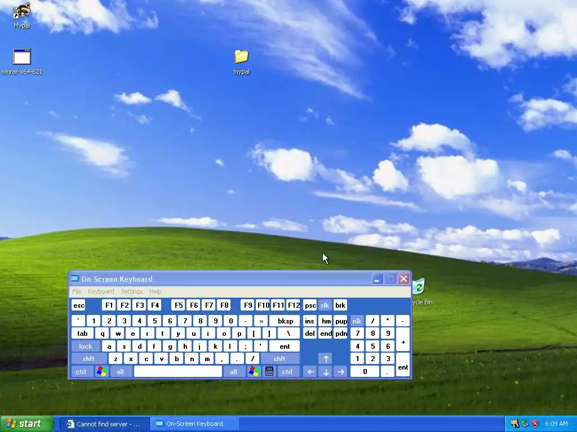Click the backtick key
This screenshot has height=432, width=577.
78,321
